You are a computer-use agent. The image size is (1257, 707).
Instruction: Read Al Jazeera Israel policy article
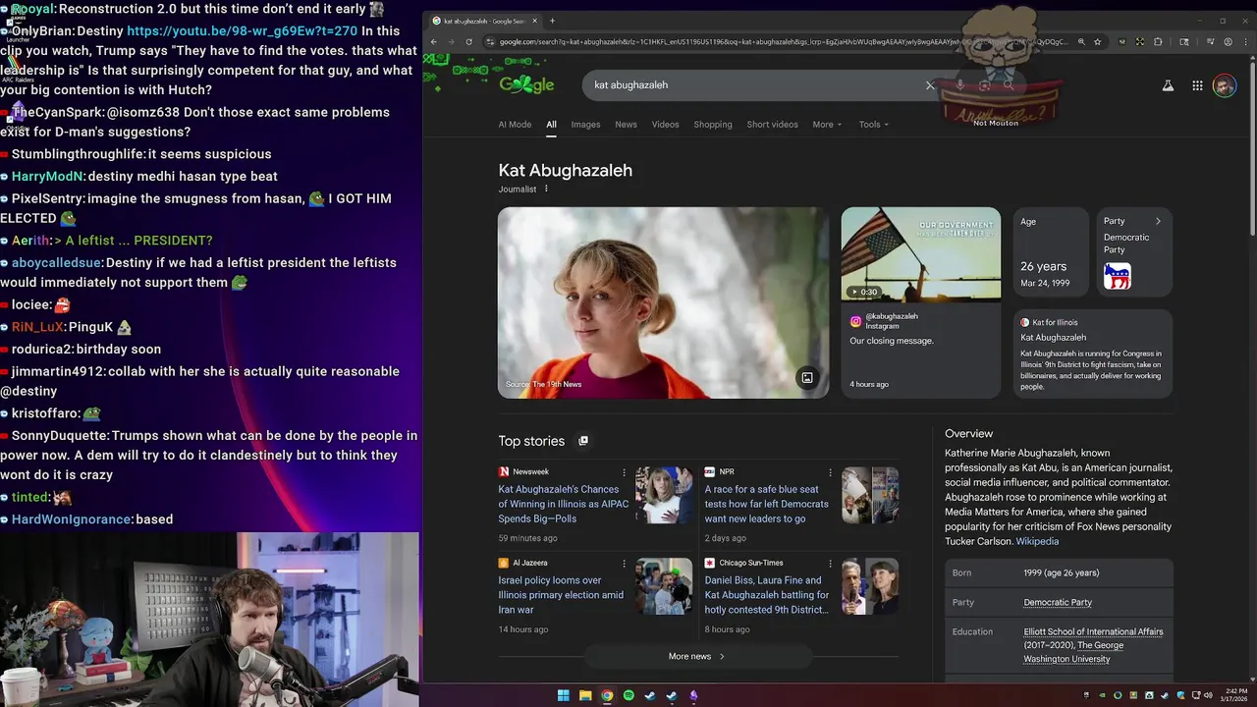(561, 595)
